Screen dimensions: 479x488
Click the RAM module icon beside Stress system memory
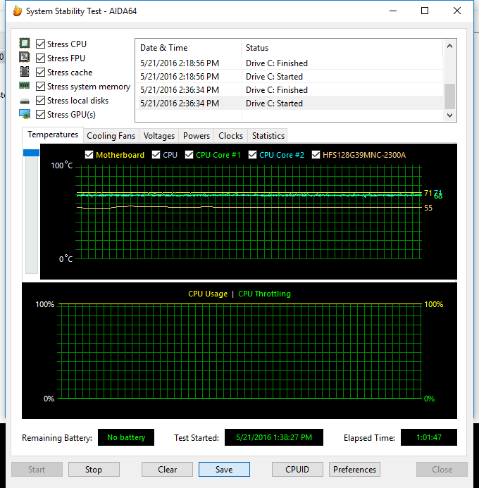click(24, 85)
